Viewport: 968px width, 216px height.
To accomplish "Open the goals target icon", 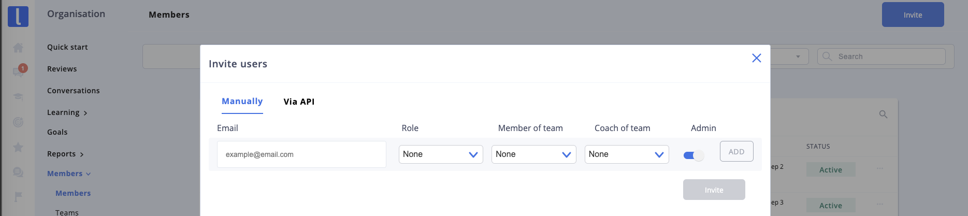I will (18, 122).
